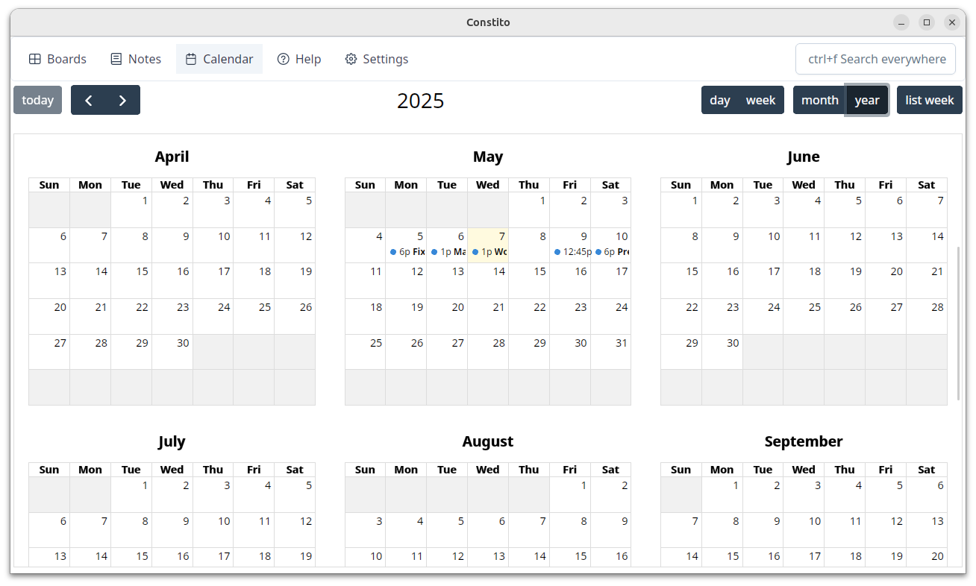The image size is (976, 586).
Task: Switch to day view
Action: [x=719, y=100]
